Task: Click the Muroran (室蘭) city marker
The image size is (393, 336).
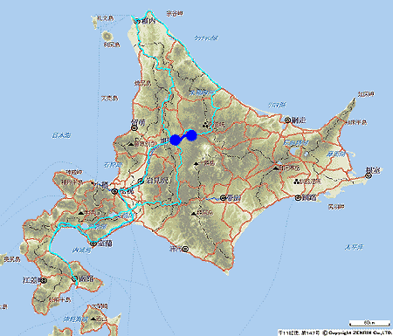Action: (93, 243)
